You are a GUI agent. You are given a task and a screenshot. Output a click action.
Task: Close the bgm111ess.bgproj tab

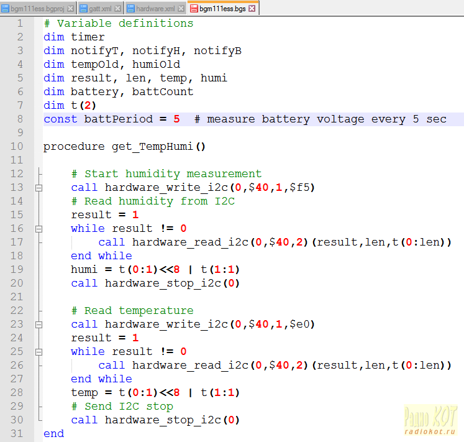pos(70,8)
